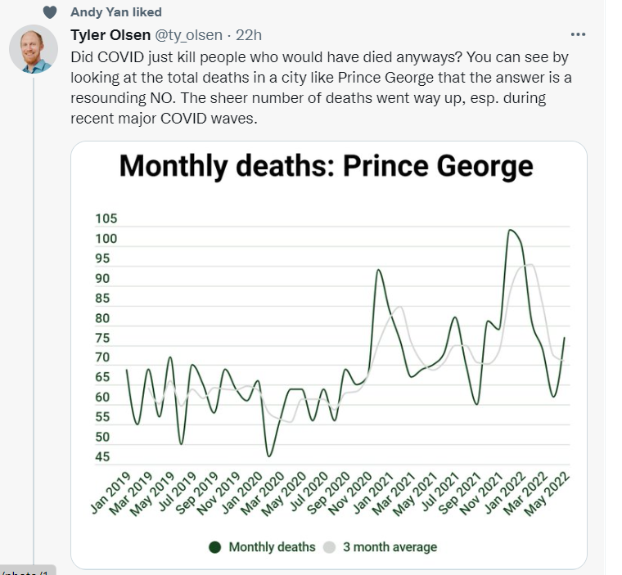
Task: Click the Monthly deaths legend label
Action: coord(272,547)
